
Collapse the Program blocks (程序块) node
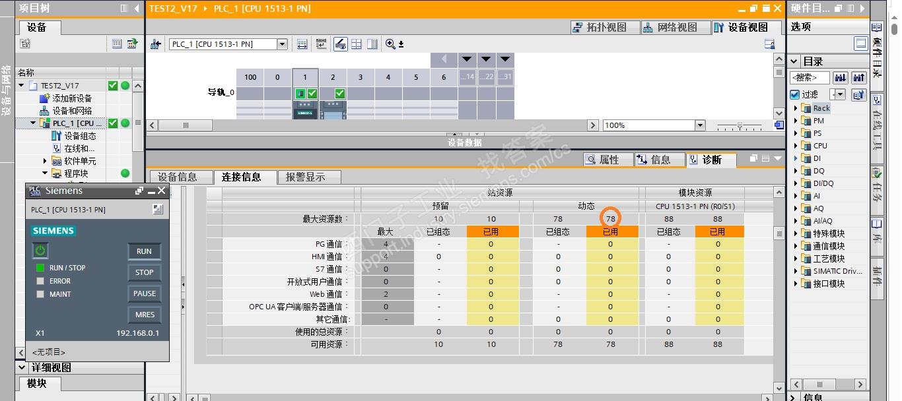tap(46, 173)
